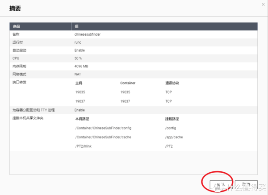Close the 摘要 dialog with the X
This screenshot has height=195, width=268.
(x=263, y=4)
